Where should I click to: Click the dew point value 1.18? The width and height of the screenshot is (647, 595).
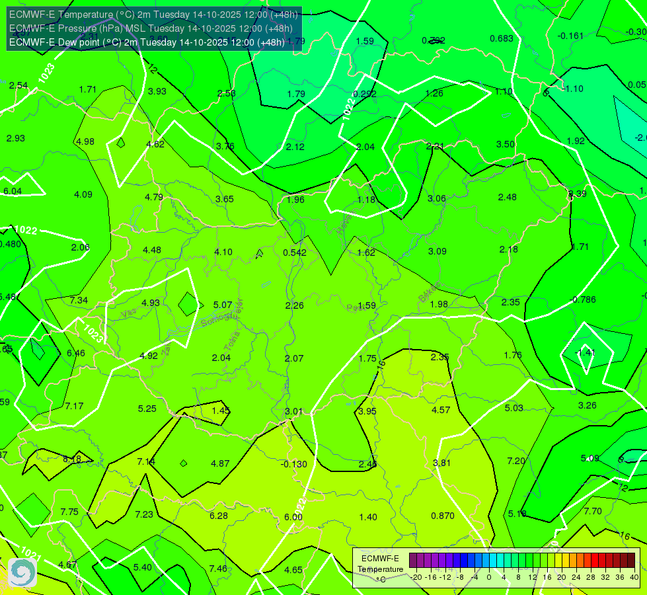coord(366,200)
